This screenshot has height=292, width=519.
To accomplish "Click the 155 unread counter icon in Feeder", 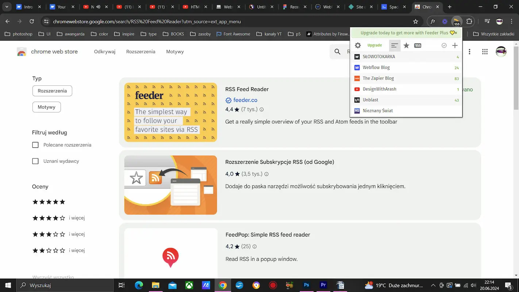I will point(418,45).
